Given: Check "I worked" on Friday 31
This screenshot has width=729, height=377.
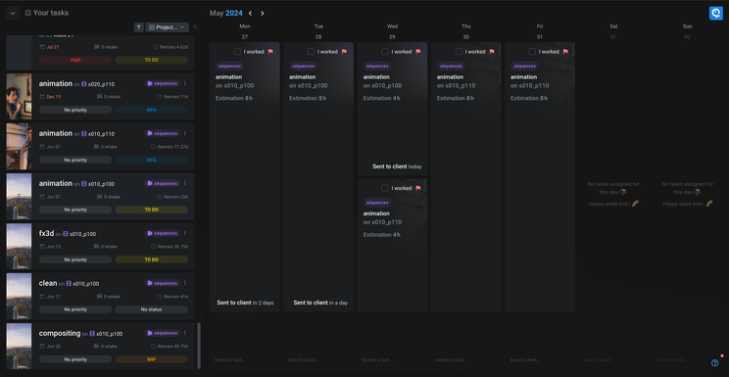Looking at the screenshot, I should [532, 52].
